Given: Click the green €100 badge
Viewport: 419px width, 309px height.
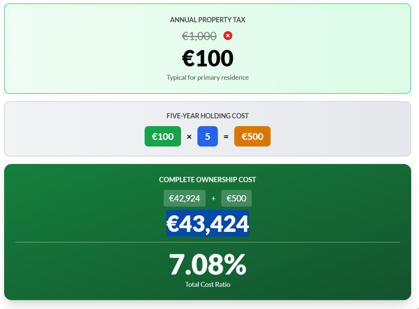Looking at the screenshot, I should coord(163,136).
